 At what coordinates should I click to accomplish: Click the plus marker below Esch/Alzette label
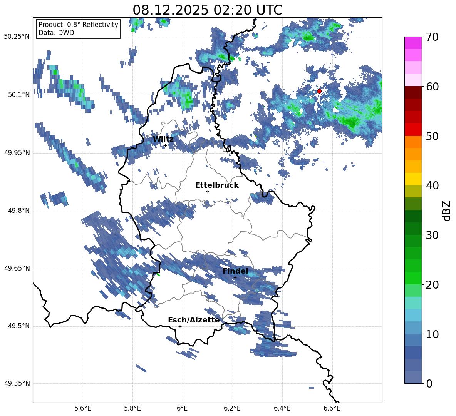click(180, 326)
